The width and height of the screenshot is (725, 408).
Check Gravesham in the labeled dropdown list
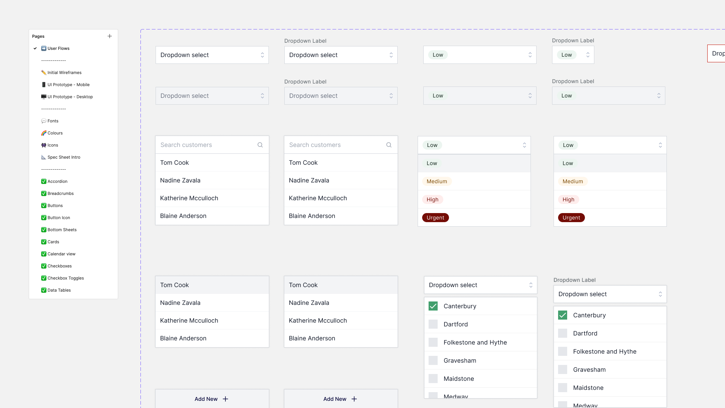coord(563,369)
